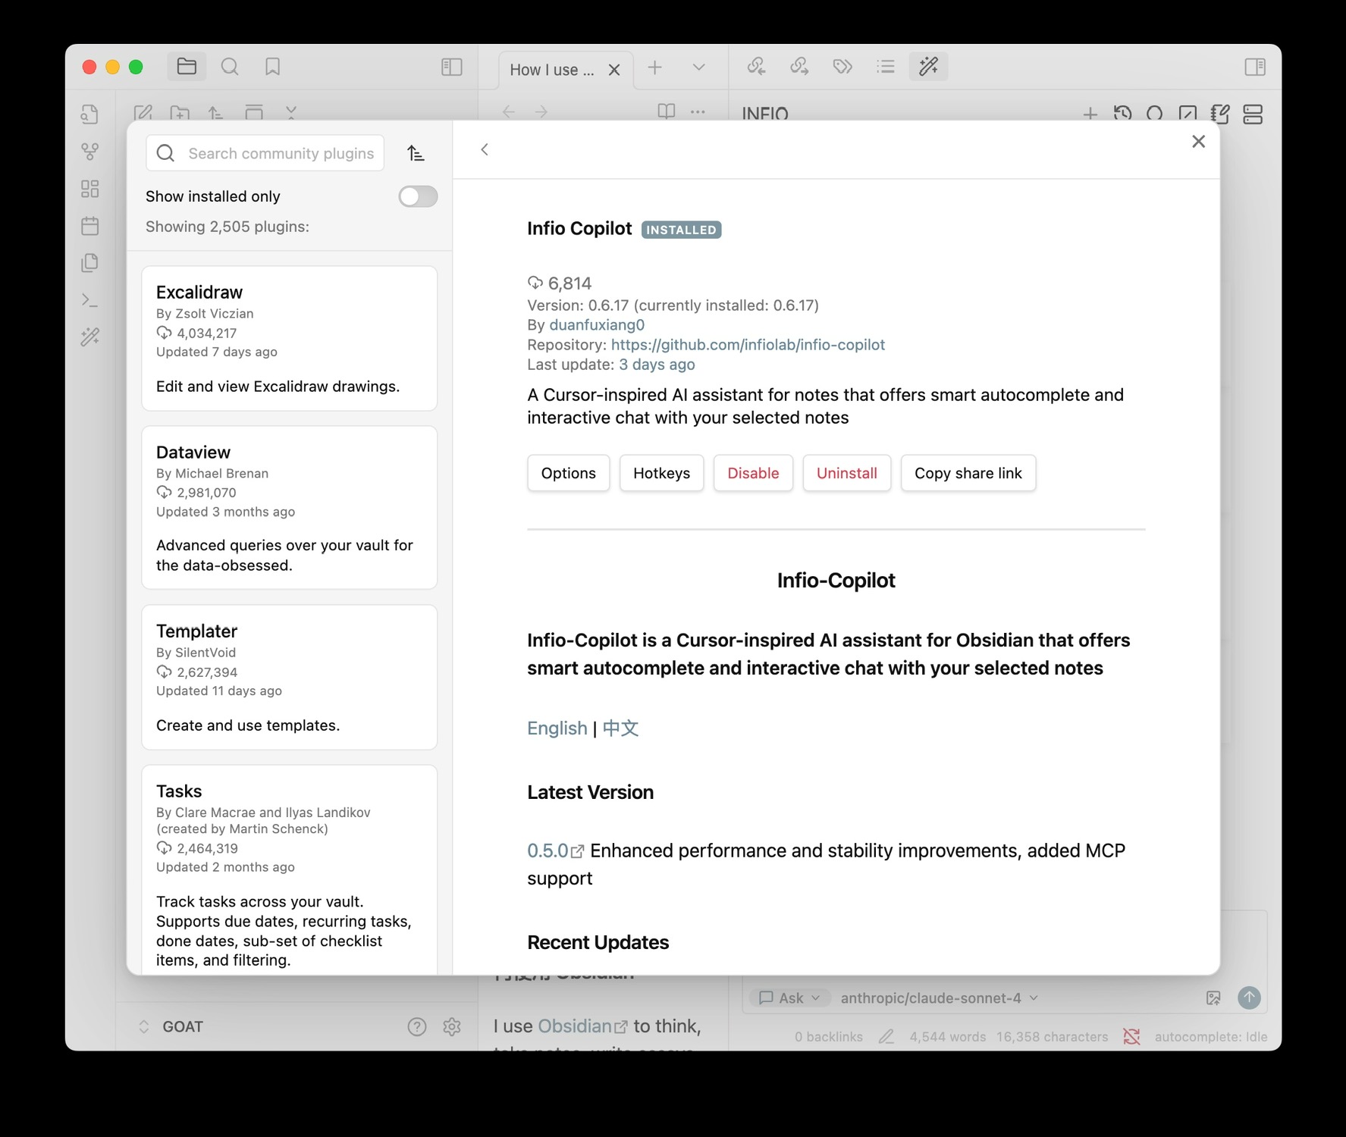1346x1137 pixels.
Task: Toggle editing mode pencil in status bar
Action: click(x=886, y=1037)
